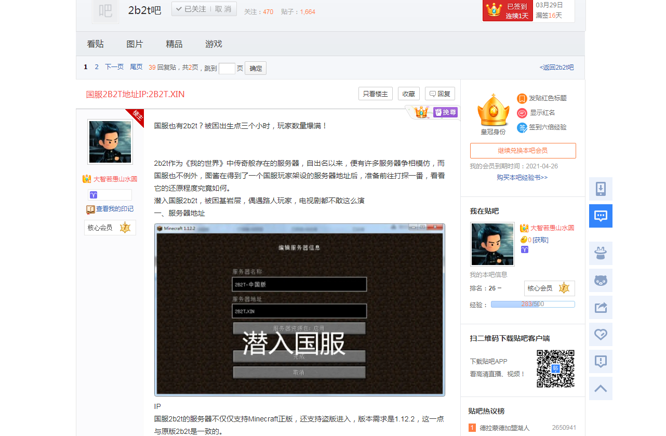Toggle the 已关注 follow status button
This screenshot has width=666, height=436.
click(x=191, y=9)
